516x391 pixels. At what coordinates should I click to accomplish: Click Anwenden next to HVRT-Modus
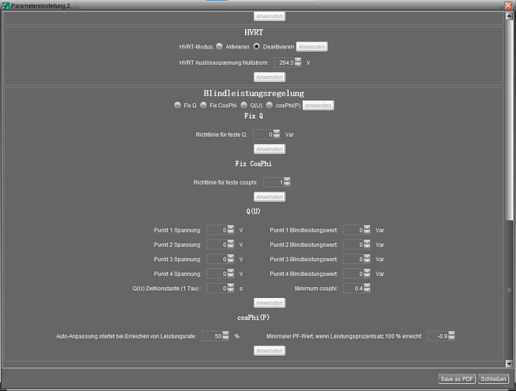tap(311, 47)
